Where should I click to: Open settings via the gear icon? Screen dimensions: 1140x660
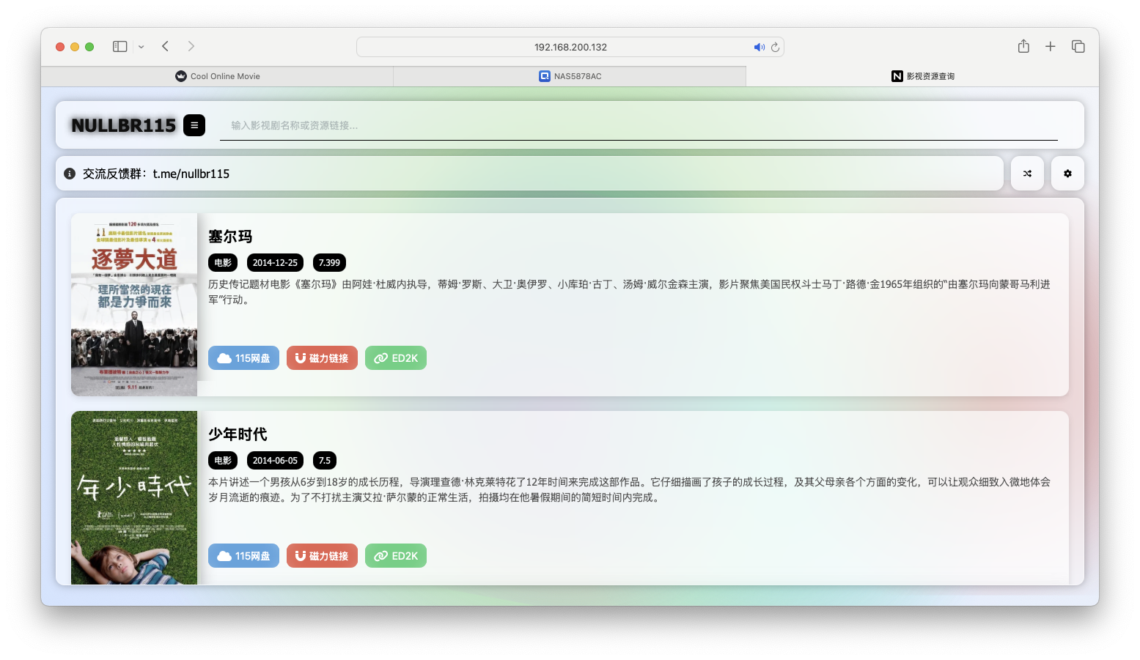(1067, 173)
